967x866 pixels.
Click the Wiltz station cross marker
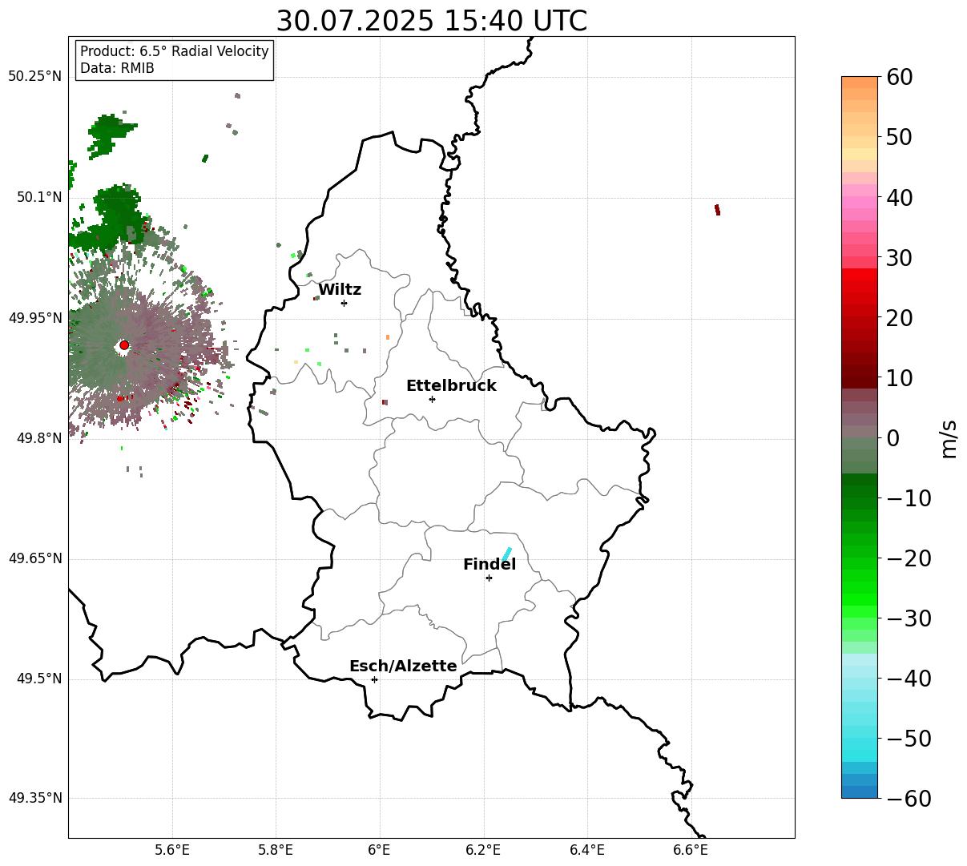tap(344, 303)
